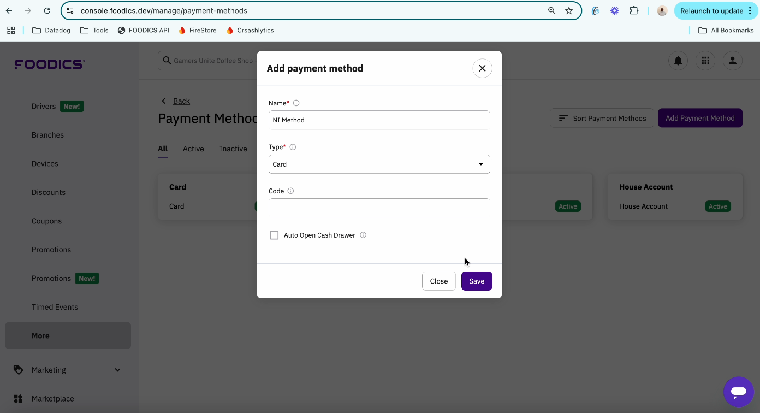Screen dimensions: 760x413
Task: Go to Timed Events in sidebar
Action: point(55,307)
